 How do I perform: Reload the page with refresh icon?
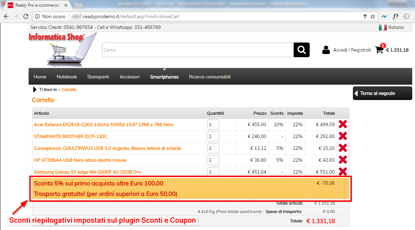tap(26, 16)
